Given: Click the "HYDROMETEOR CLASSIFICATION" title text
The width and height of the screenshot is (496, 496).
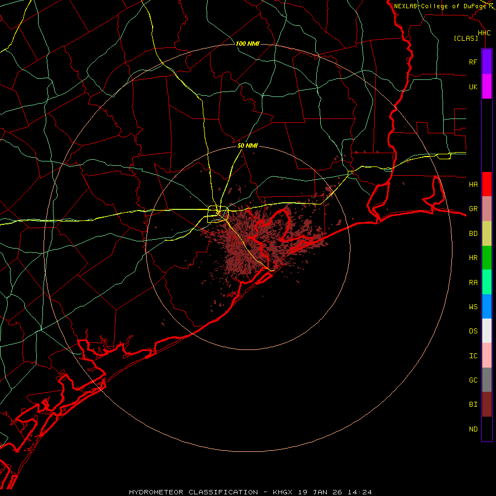Looking at the screenshot, I should pyautogui.click(x=193, y=492).
